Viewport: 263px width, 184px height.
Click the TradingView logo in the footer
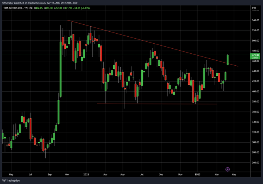(11, 181)
